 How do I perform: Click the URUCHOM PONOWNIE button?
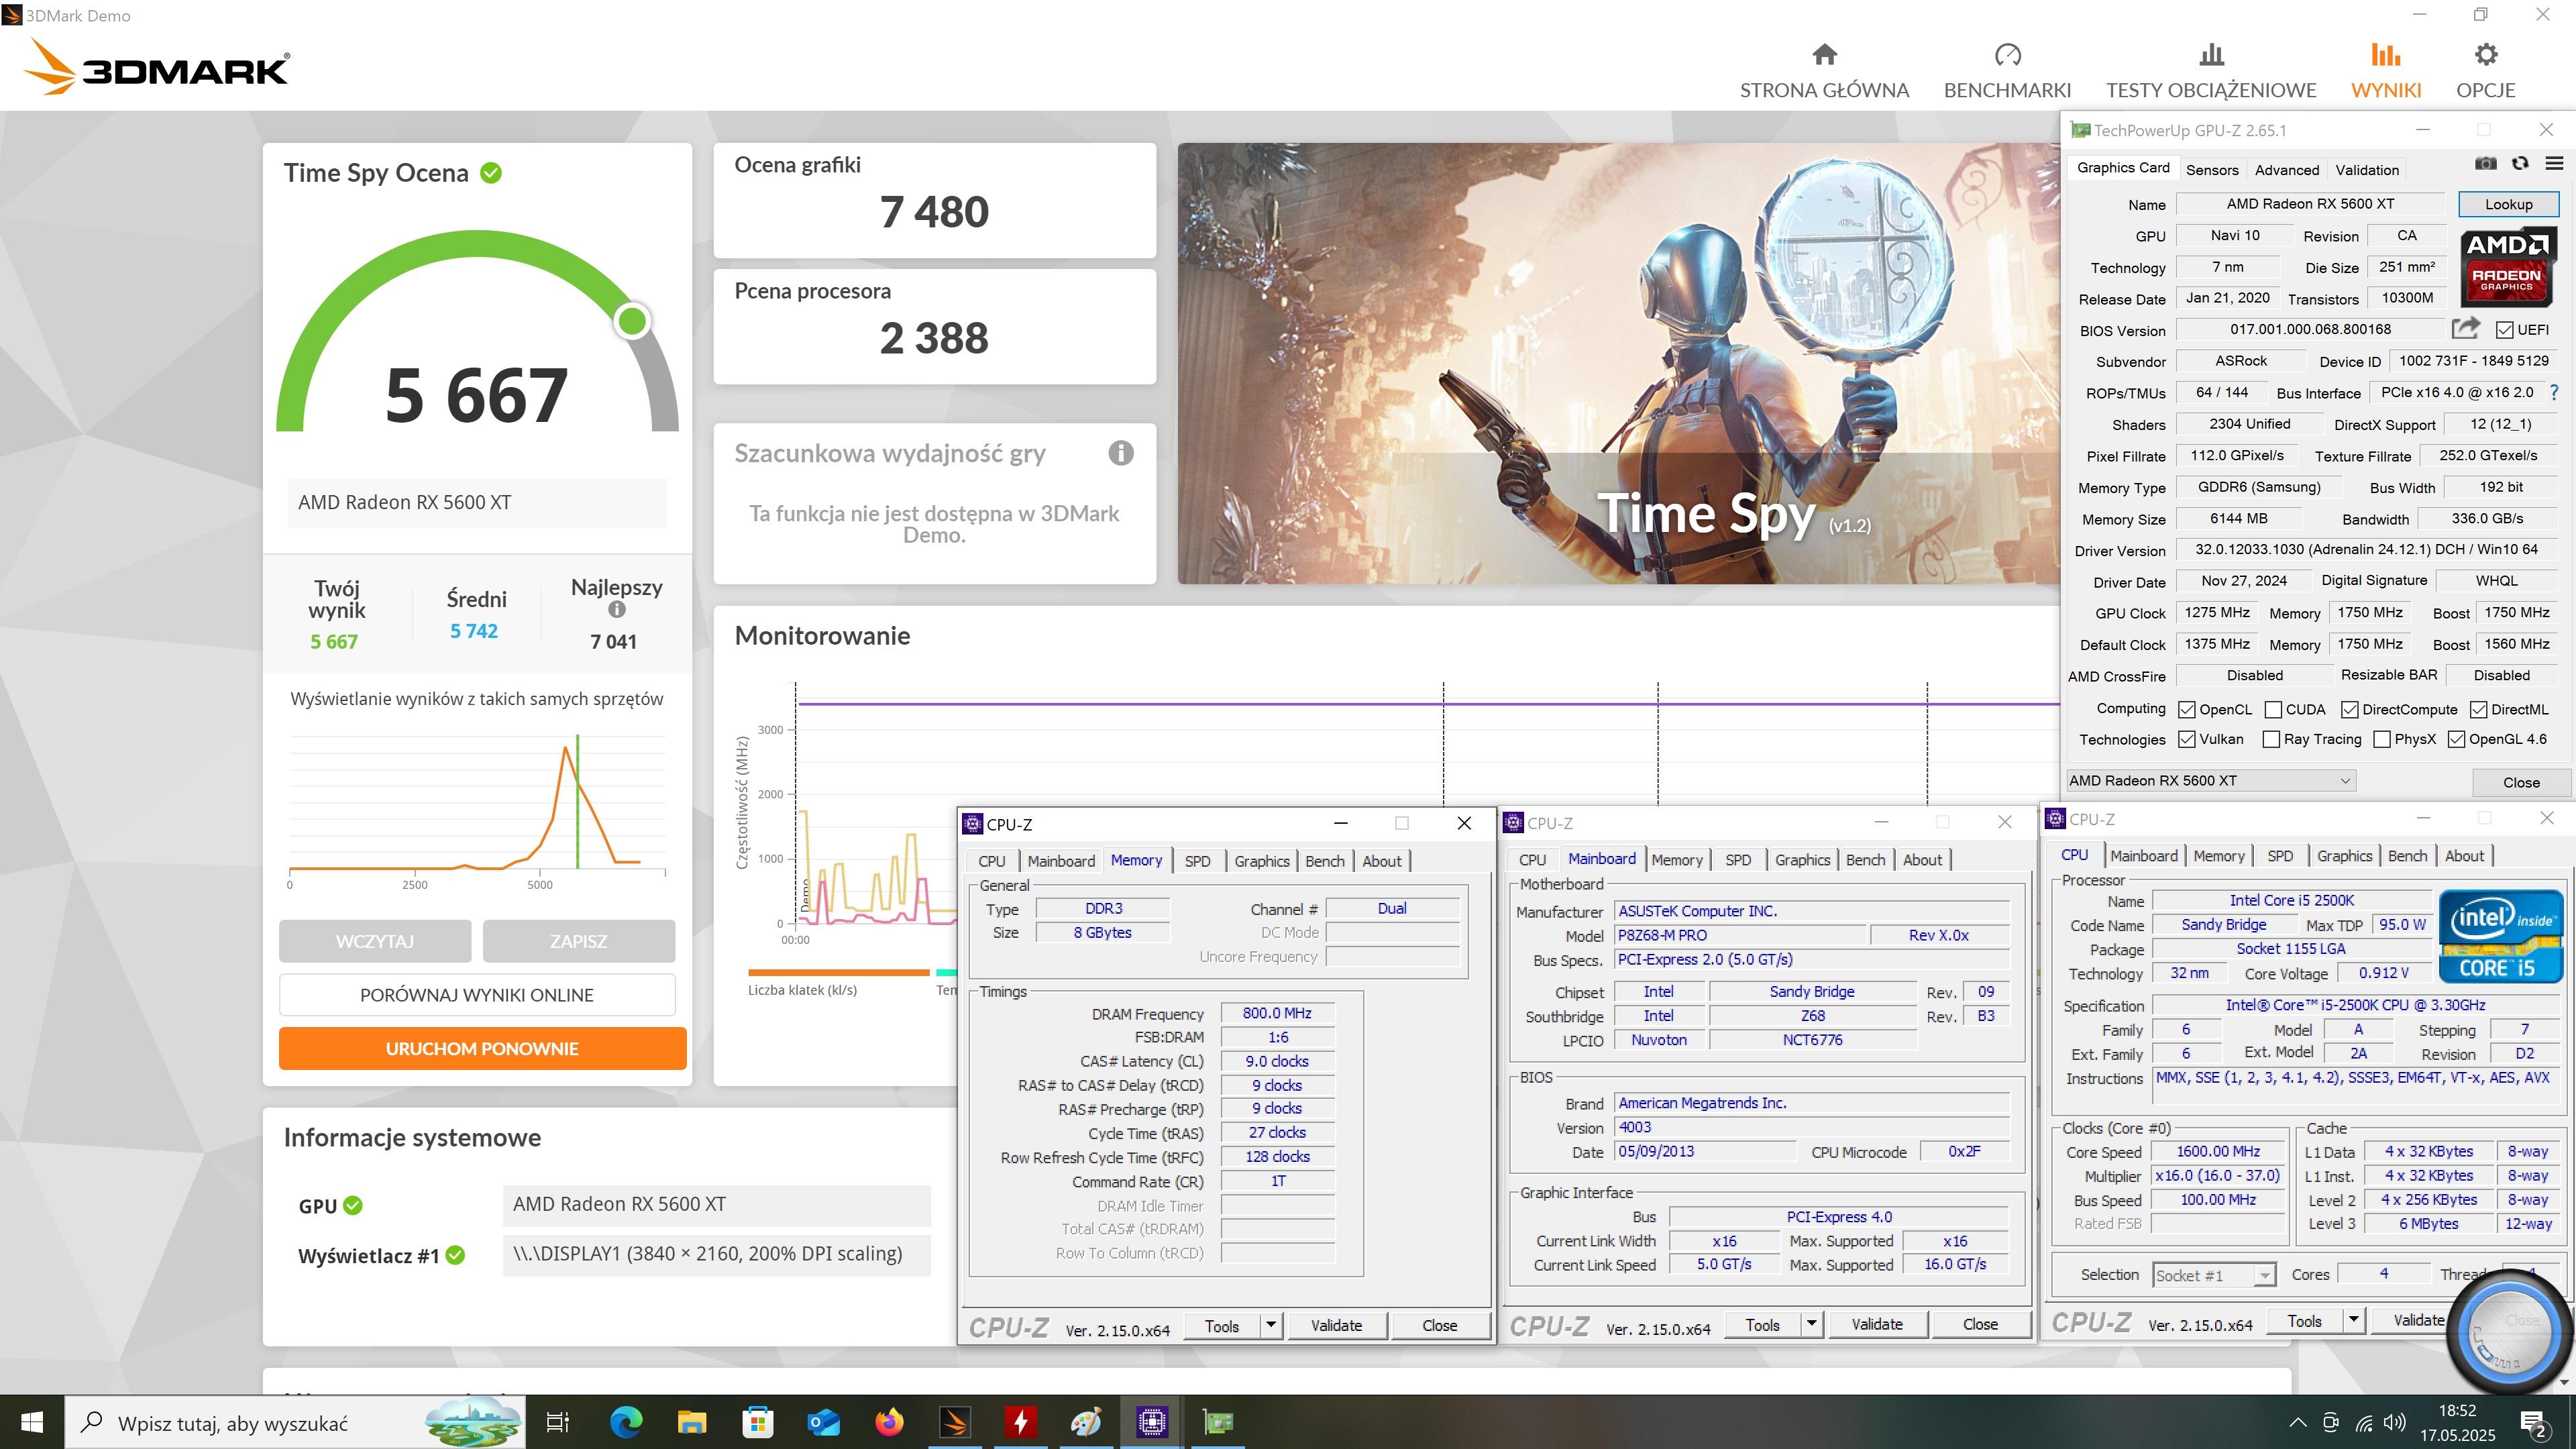point(482,1048)
